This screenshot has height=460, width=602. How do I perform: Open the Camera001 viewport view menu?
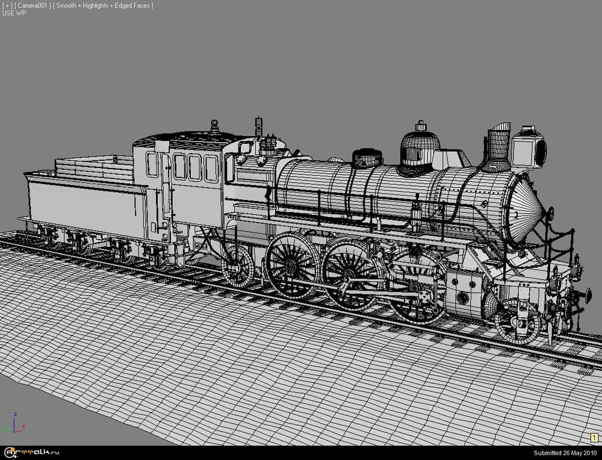pyautogui.click(x=32, y=5)
